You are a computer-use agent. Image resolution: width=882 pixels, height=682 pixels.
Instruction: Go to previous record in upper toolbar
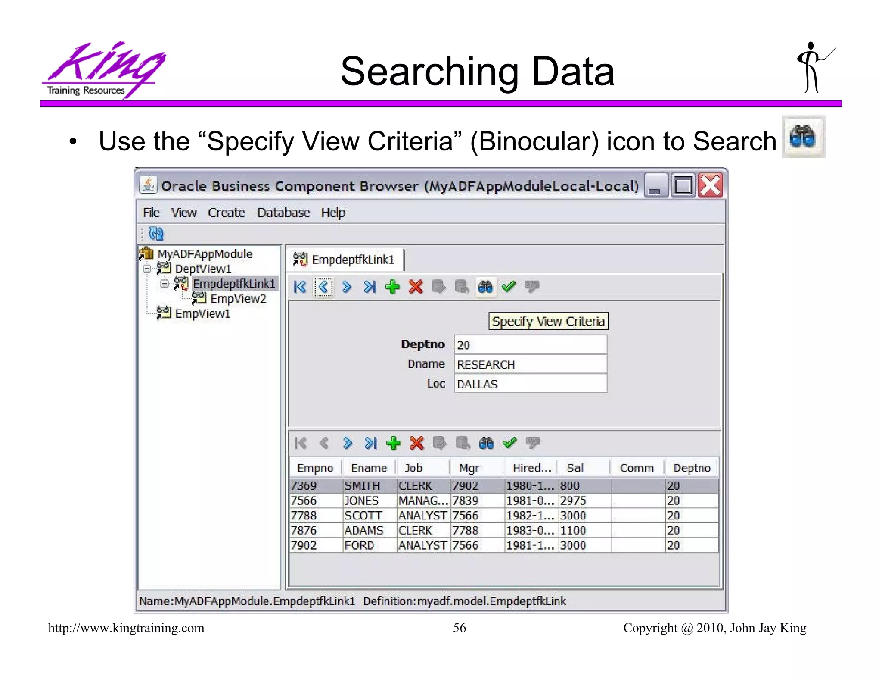tap(323, 287)
